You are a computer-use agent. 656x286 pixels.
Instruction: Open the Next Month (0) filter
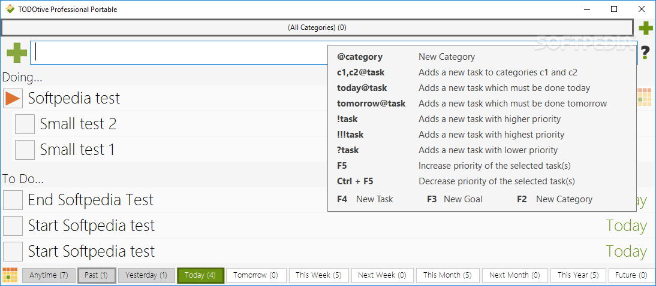pyautogui.click(x=514, y=275)
